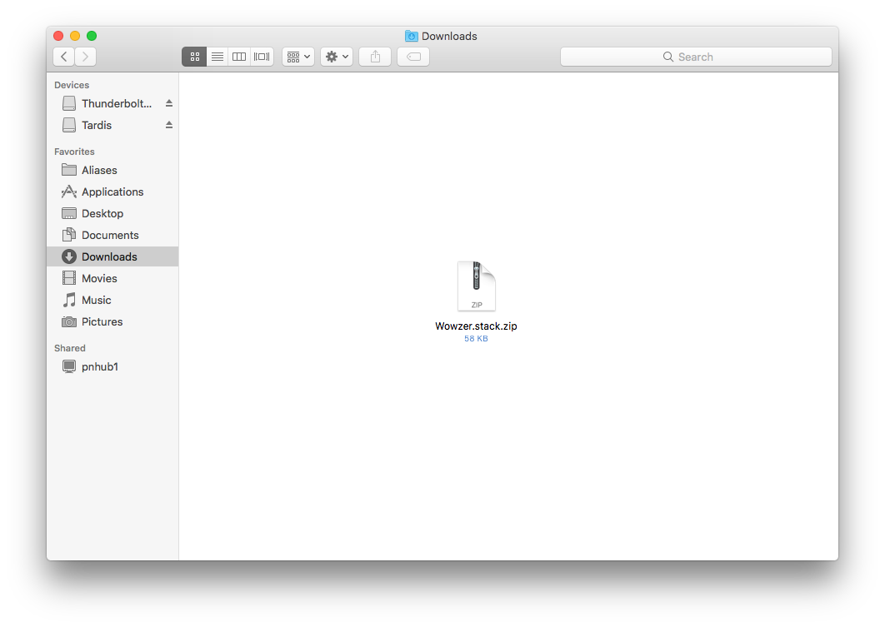Image resolution: width=885 pixels, height=627 pixels.
Task: Click the Downloads folder icon in title bar
Action: click(412, 36)
